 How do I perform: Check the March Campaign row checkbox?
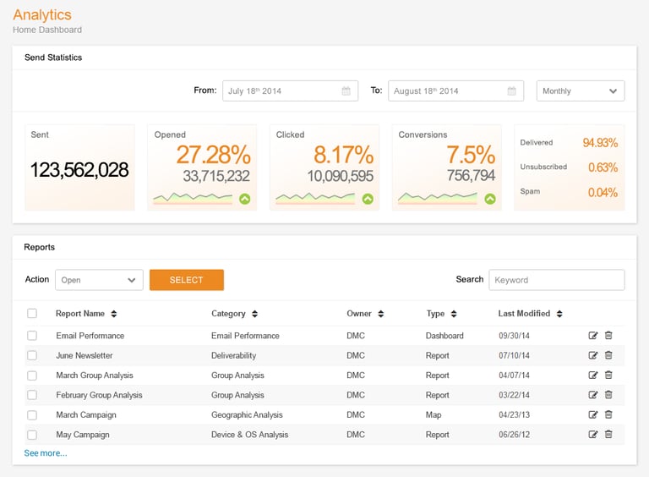(x=32, y=415)
